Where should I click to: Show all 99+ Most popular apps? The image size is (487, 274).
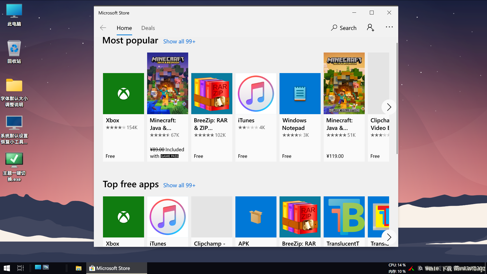coord(179,41)
